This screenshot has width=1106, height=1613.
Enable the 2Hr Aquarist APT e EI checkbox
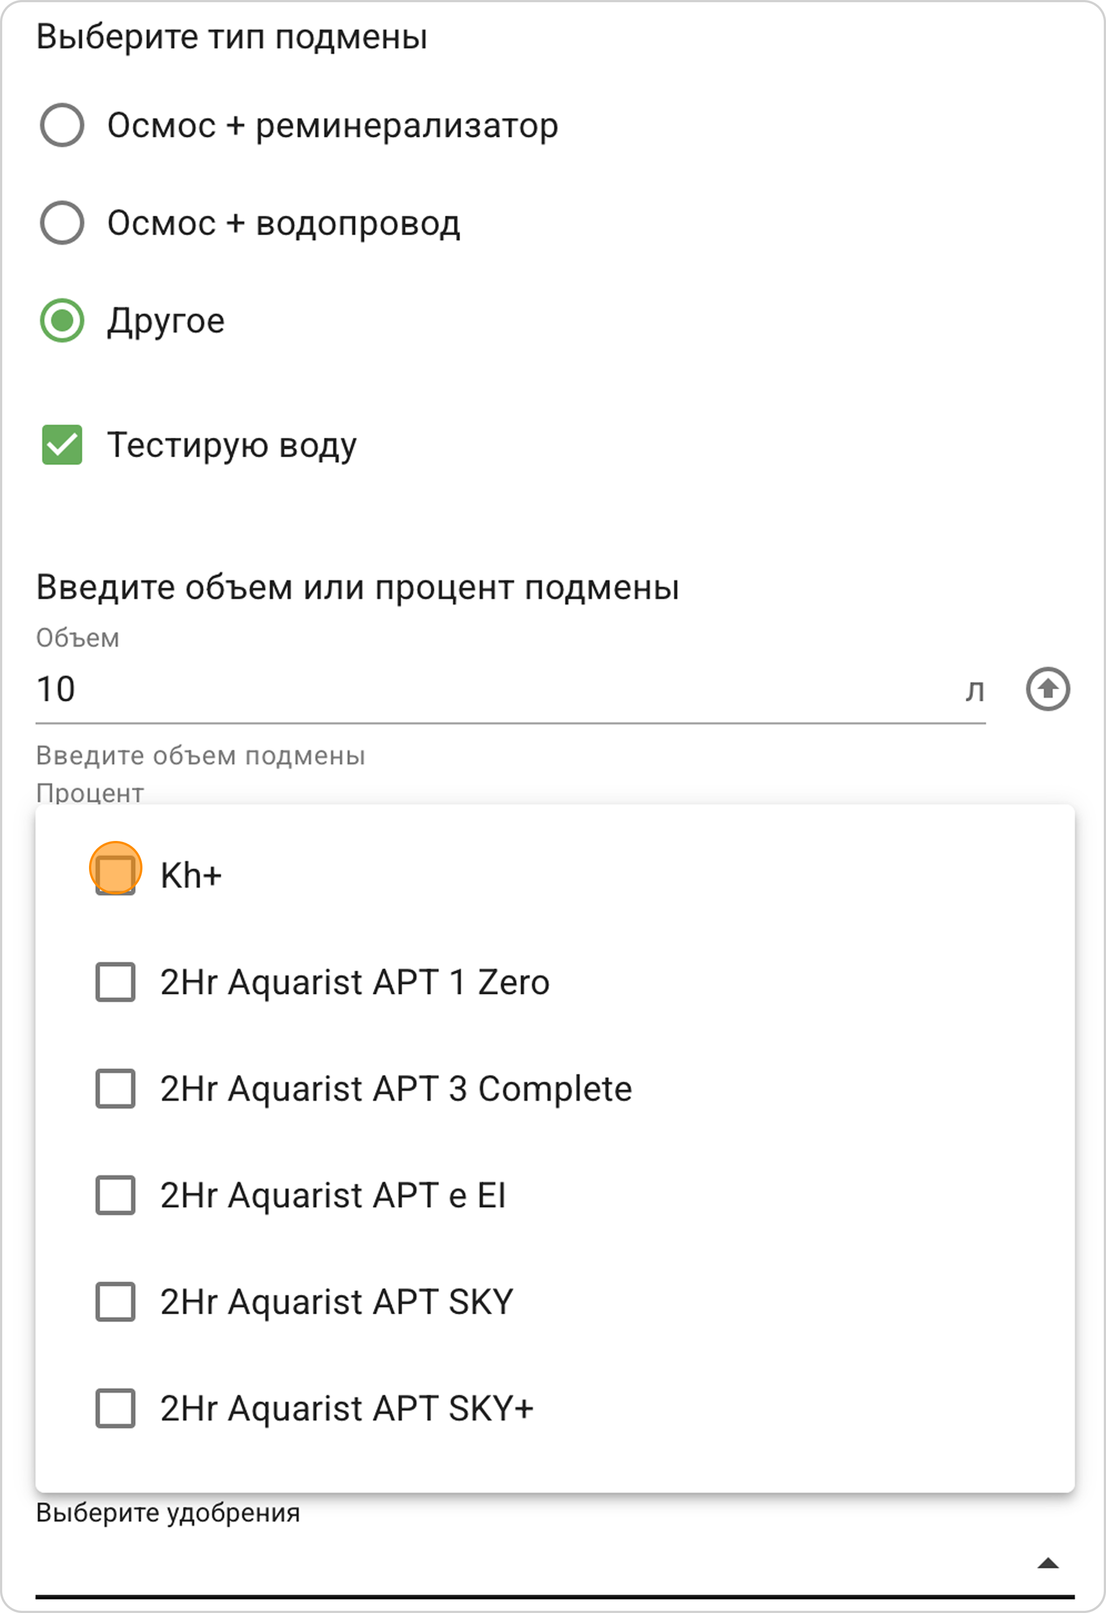coord(115,1195)
